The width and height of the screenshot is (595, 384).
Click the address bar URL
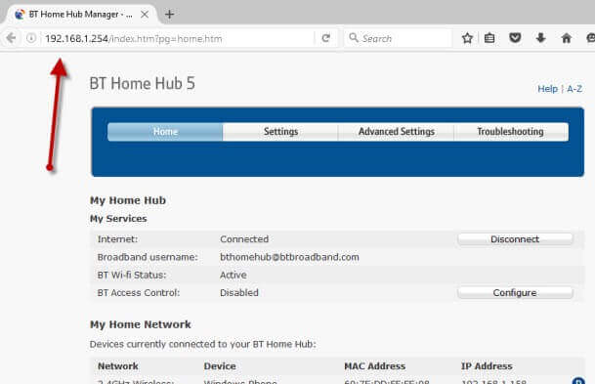coord(134,38)
